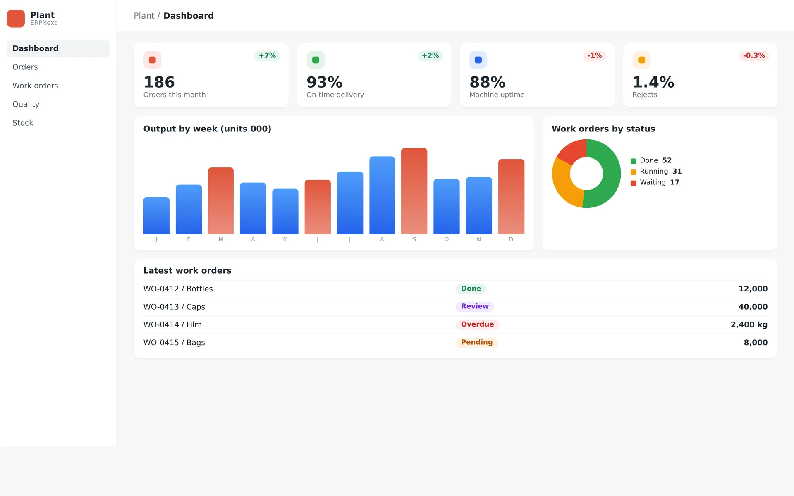Select the red Waiting legend swatch
Image resolution: width=794 pixels, height=496 pixels.
point(633,183)
